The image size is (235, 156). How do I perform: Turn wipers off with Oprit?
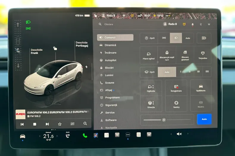(x=149, y=72)
